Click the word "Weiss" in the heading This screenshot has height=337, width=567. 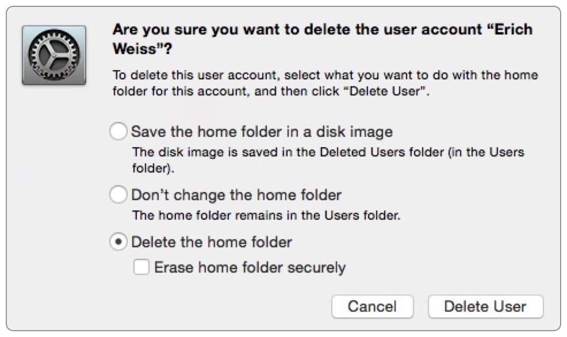(133, 51)
